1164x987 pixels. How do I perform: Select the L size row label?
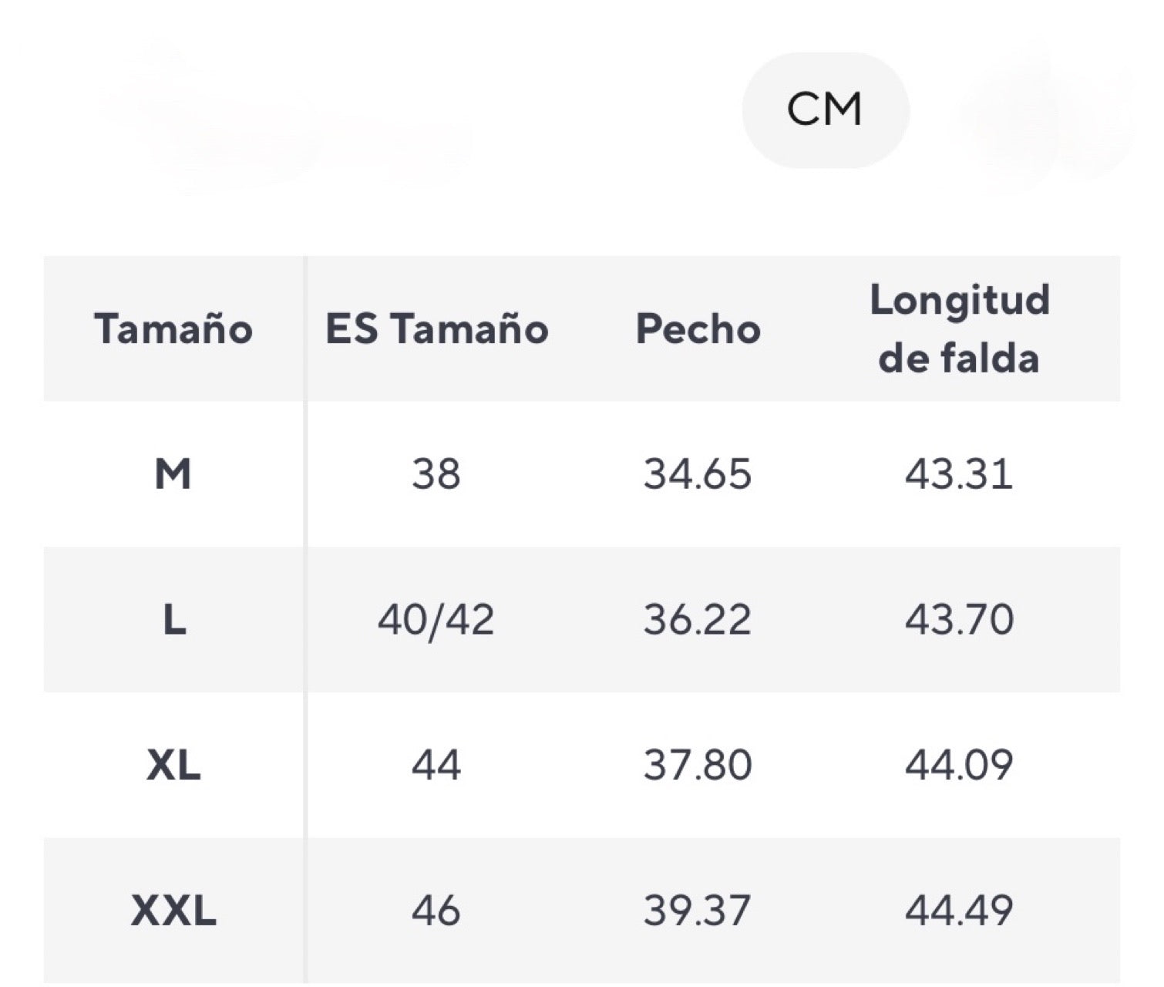[x=174, y=619]
